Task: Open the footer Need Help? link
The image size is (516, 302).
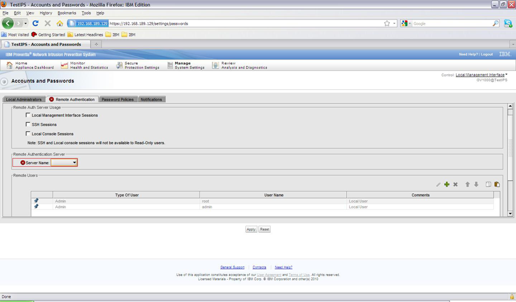Action: pos(283,267)
